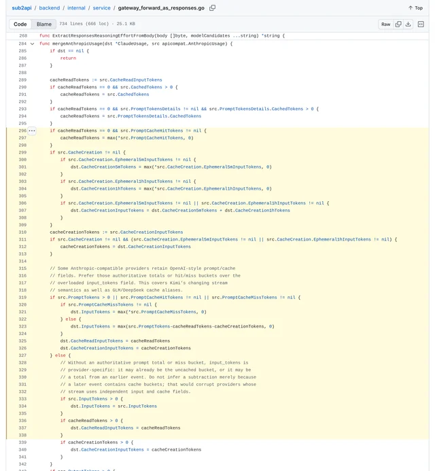The width and height of the screenshot is (435, 471).
Task: Open the backend folder breadcrumb
Action: coord(49,7)
